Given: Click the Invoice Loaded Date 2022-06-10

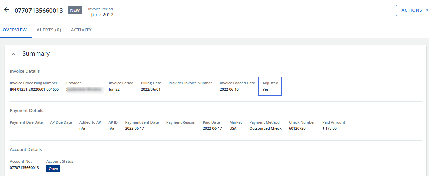Looking at the screenshot, I should tap(229, 89).
